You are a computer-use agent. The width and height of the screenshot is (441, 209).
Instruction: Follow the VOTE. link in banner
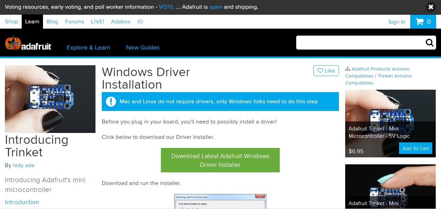click(166, 7)
